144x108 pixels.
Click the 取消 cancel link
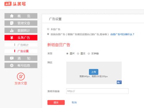74,103
